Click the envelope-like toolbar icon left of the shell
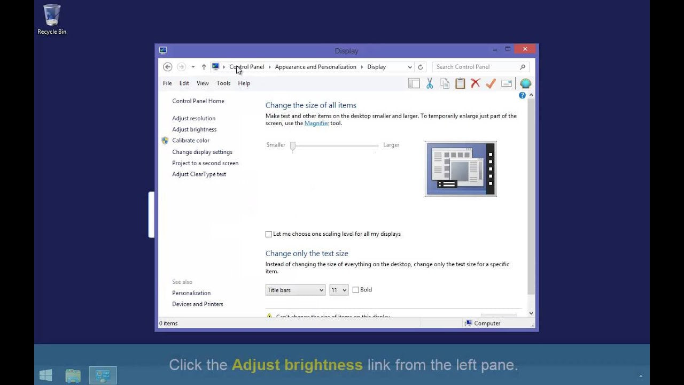 click(507, 83)
